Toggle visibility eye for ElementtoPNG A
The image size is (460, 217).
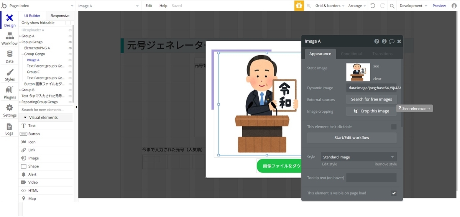coord(70,48)
